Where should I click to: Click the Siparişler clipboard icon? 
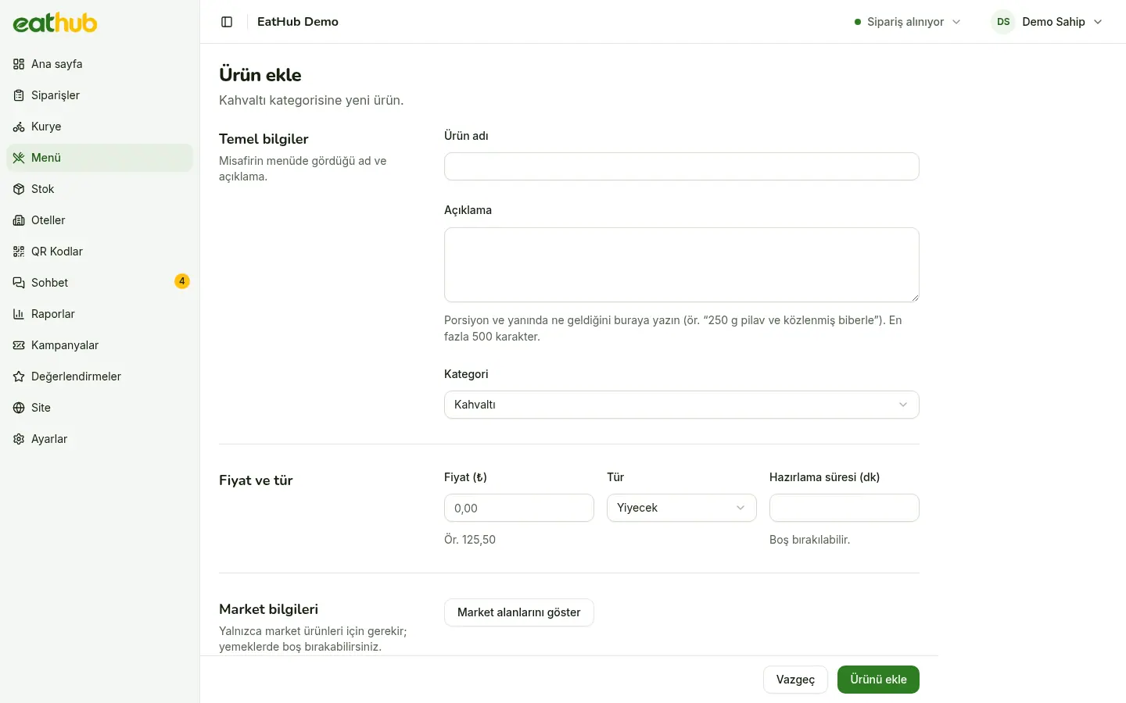click(x=19, y=95)
